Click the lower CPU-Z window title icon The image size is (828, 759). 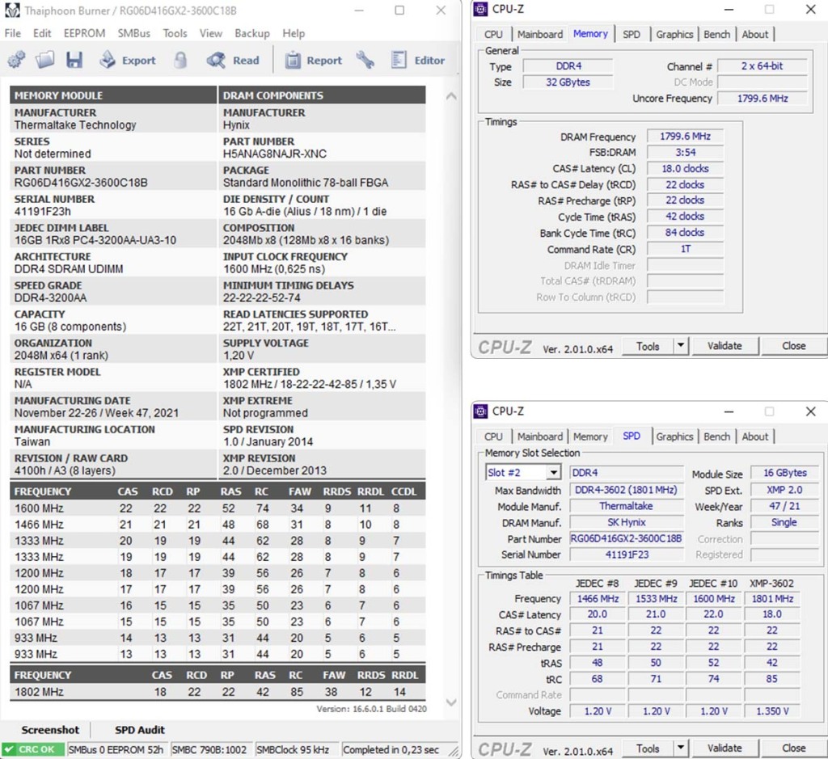click(x=480, y=411)
